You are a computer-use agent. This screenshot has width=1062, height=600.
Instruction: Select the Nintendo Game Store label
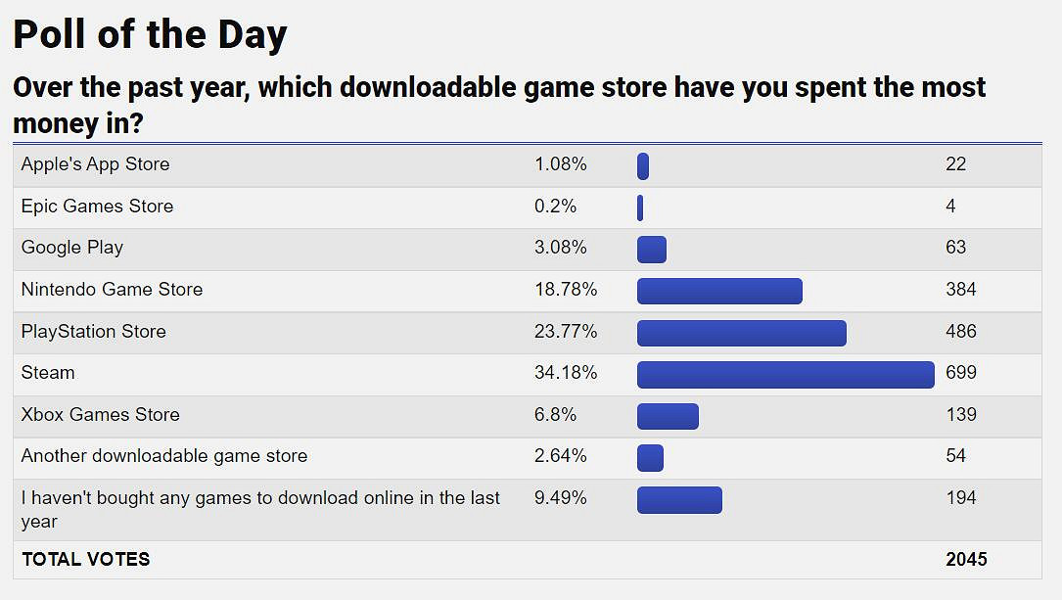tap(112, 290)
